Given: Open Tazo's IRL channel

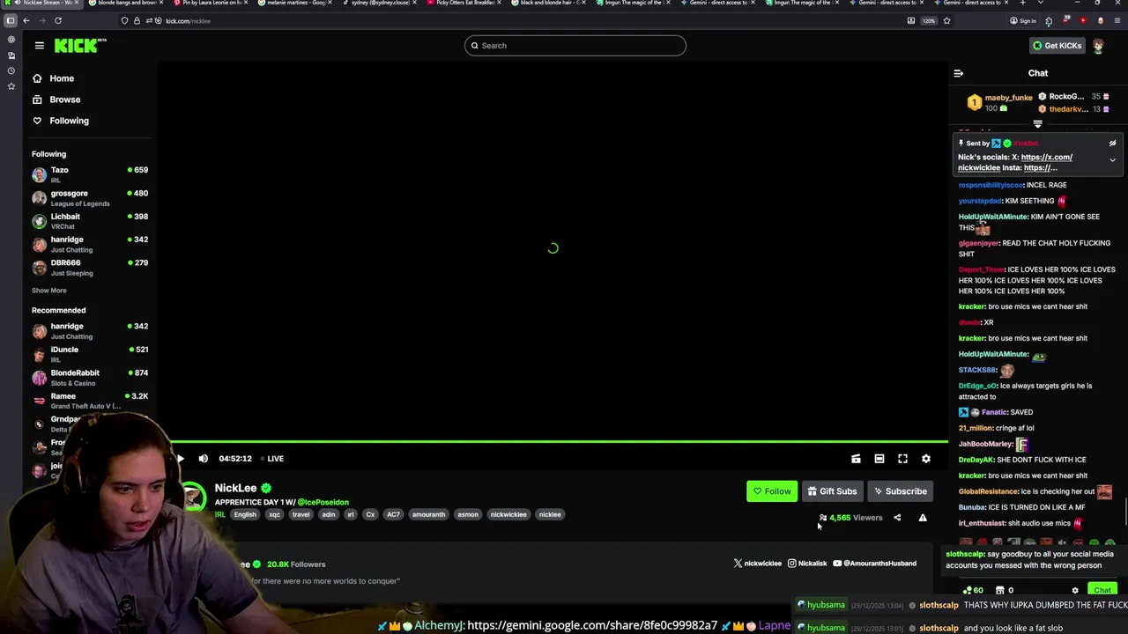Looking at the screenshot, I should [x=90, y=174].
